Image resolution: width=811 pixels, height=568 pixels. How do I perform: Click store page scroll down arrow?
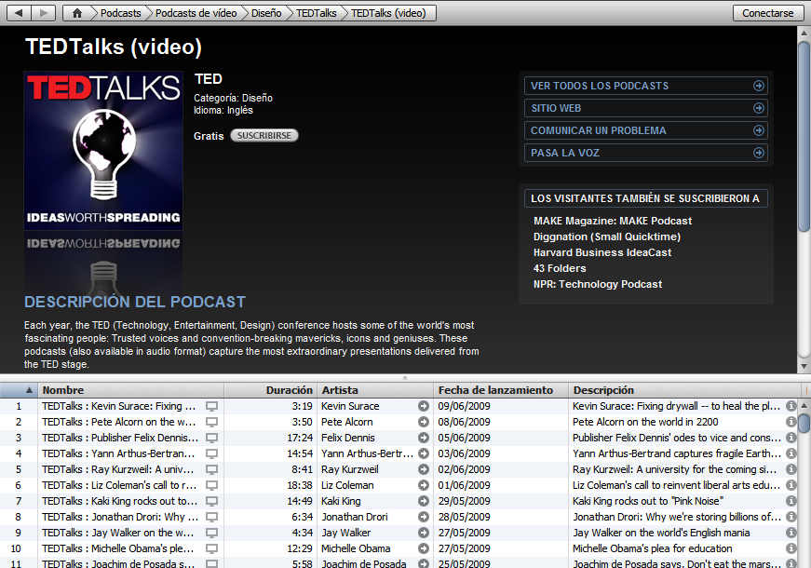pos(804,366)
